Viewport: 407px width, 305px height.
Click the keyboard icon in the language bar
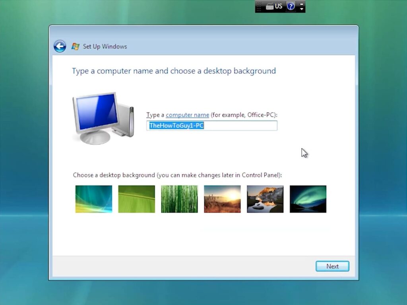click(270, 6)
